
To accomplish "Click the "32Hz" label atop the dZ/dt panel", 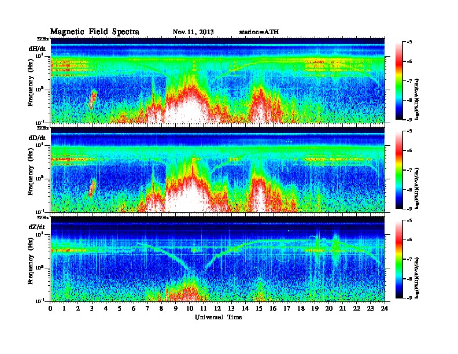I will (43, 217).
